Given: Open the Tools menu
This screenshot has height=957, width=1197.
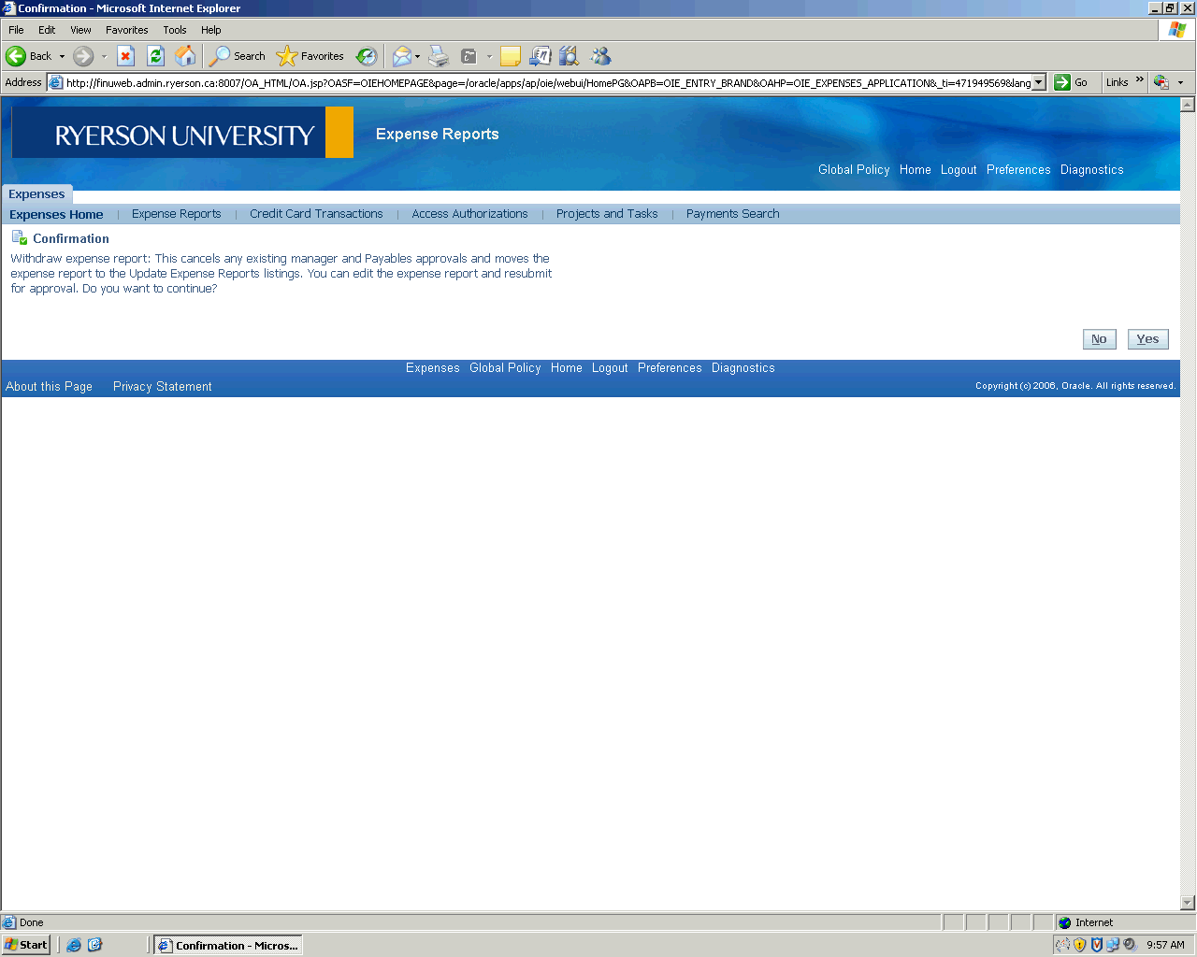Looking at the screenshot, I should pos(174,30).
